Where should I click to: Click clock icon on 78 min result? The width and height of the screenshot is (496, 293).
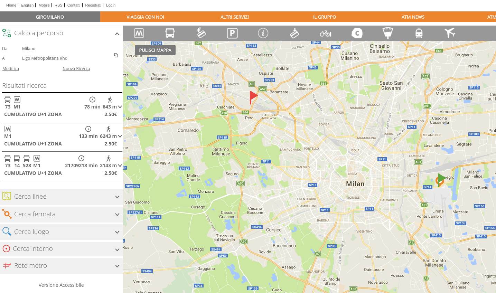pos(92,100)
